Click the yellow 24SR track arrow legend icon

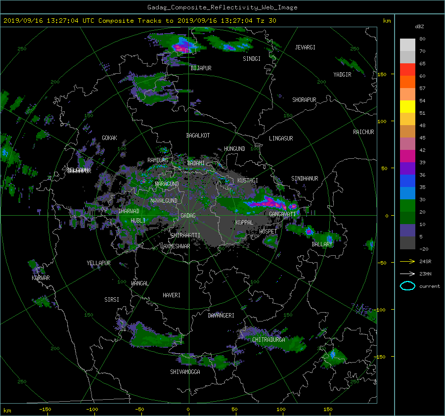407,261
